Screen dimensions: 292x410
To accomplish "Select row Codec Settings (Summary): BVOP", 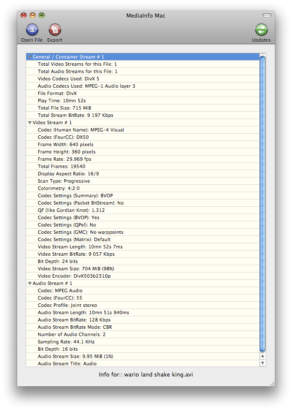I will [143, 196].
